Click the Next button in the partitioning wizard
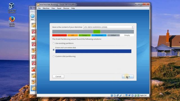 click(x=128, y=77)
